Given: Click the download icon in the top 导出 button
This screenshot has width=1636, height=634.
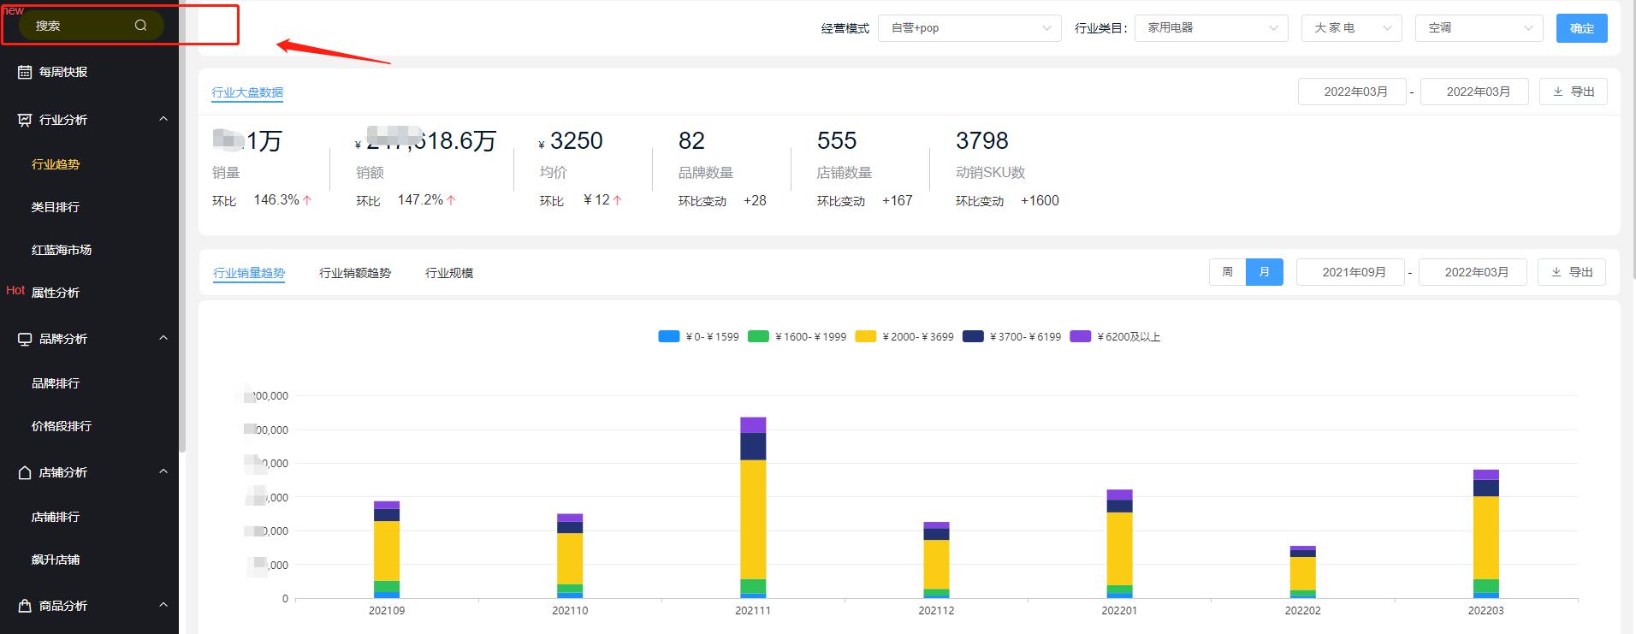Looking at the screenshot, I should click(x=1557, y=92).
